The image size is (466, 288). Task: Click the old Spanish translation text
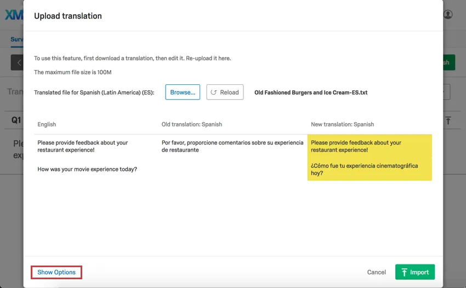[x=232, y=146]
